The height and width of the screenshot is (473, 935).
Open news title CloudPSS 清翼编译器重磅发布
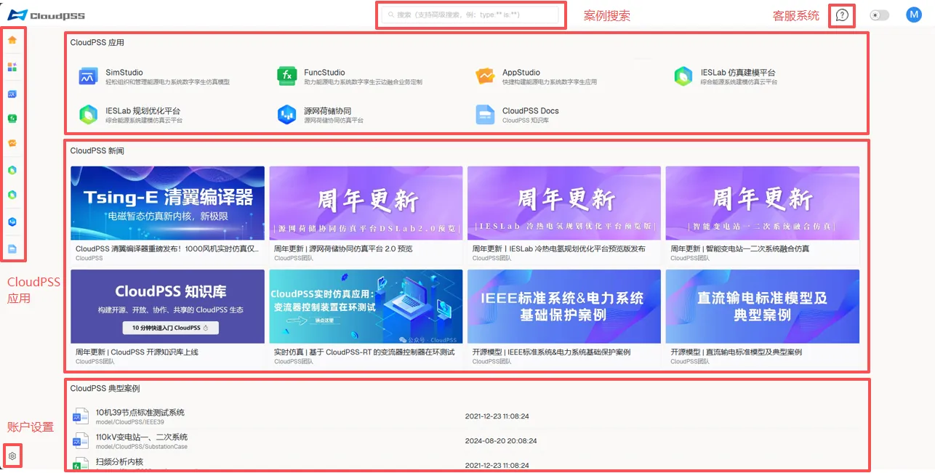click(x=167, y=248)
